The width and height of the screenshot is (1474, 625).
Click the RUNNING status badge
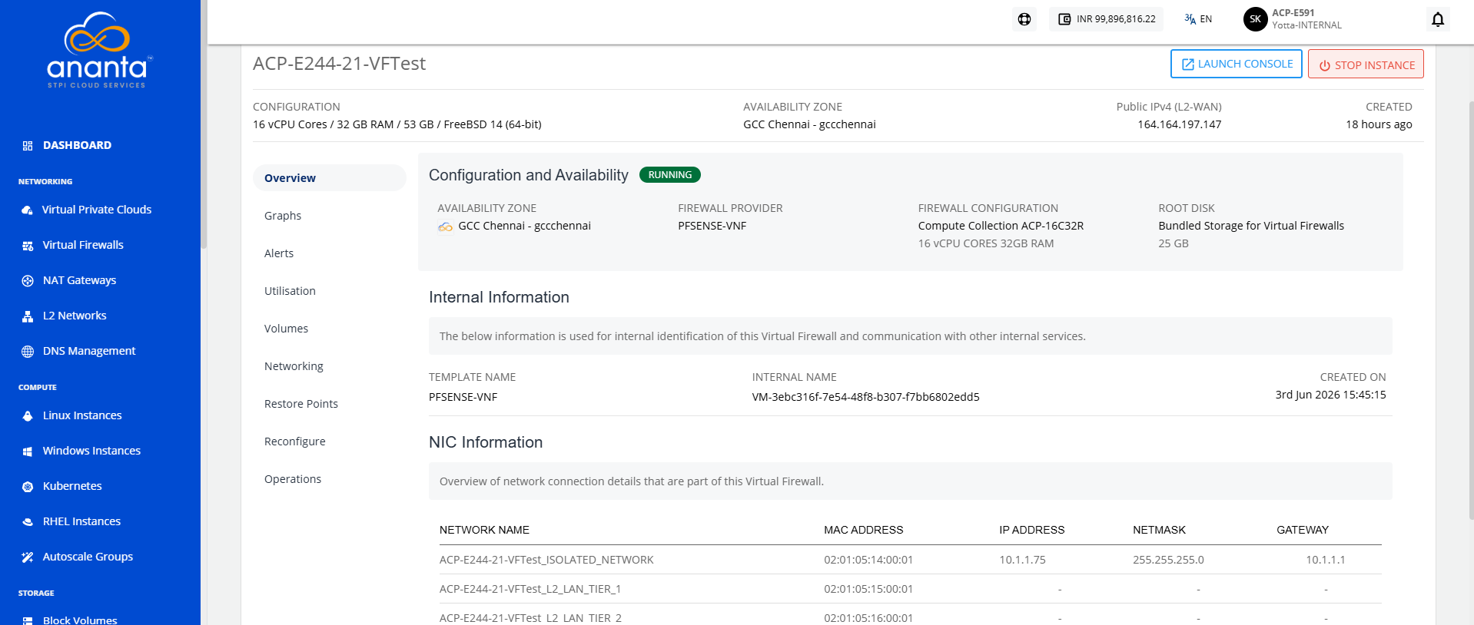click(670, 174)
